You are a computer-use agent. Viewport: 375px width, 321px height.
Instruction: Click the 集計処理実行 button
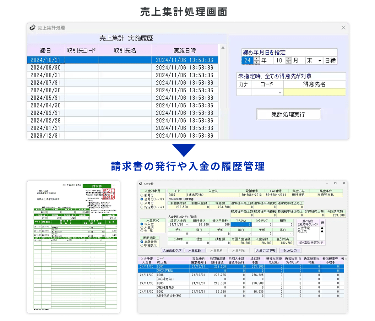click(x=288, y=114)
